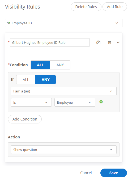The image size is (128, 179).
Task: Click the Delete Rules button
Action: (x=86, y=7)
